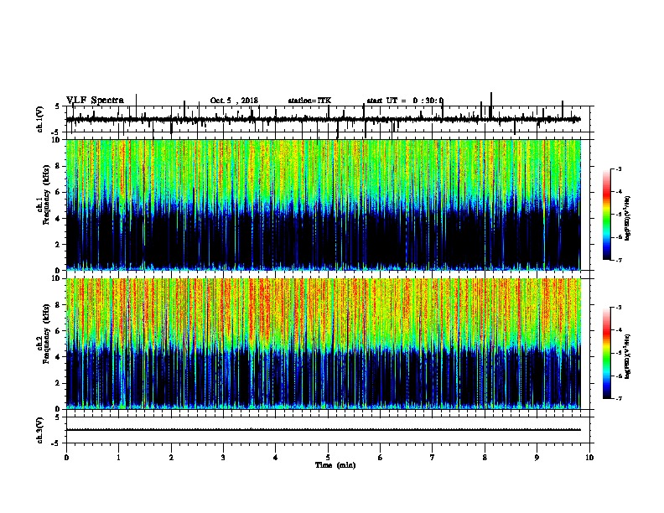Click time axis tick label "5"
This screenshot has height=513, width=664.
[x=328, y=458]
